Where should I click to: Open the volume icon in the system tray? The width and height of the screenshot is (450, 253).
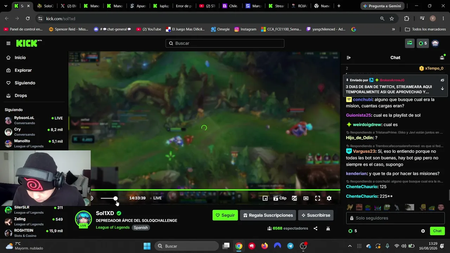coord(403,246)
